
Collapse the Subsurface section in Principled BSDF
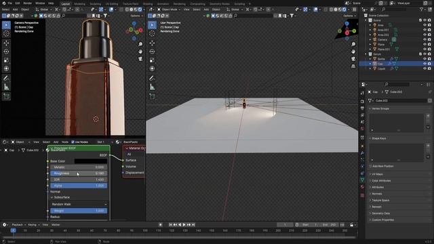pyautogui.click(x=52, y=197)
